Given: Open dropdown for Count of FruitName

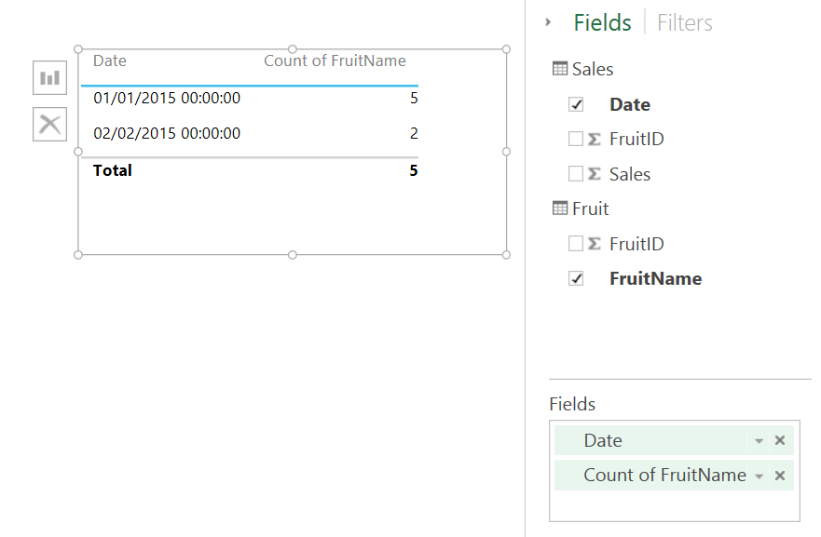Looking at the screenshot, I should [759, 476].
